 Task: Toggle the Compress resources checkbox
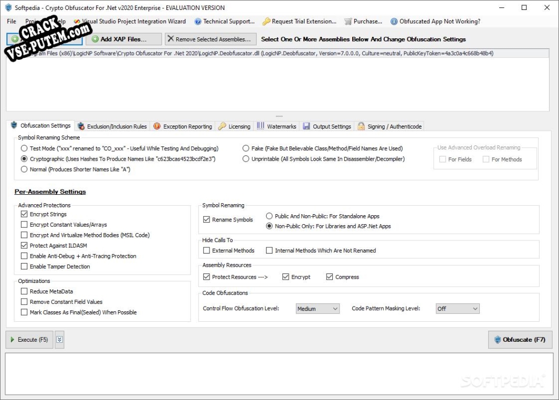point(330,277)
